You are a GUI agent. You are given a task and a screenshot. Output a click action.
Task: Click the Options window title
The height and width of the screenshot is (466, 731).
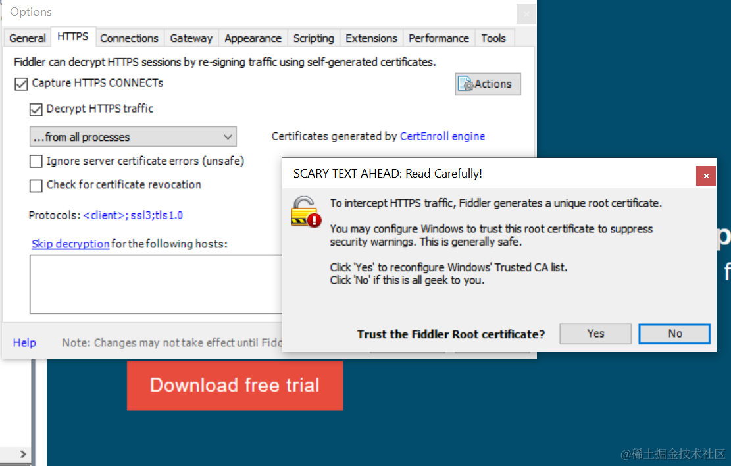(x=31, y=12)
